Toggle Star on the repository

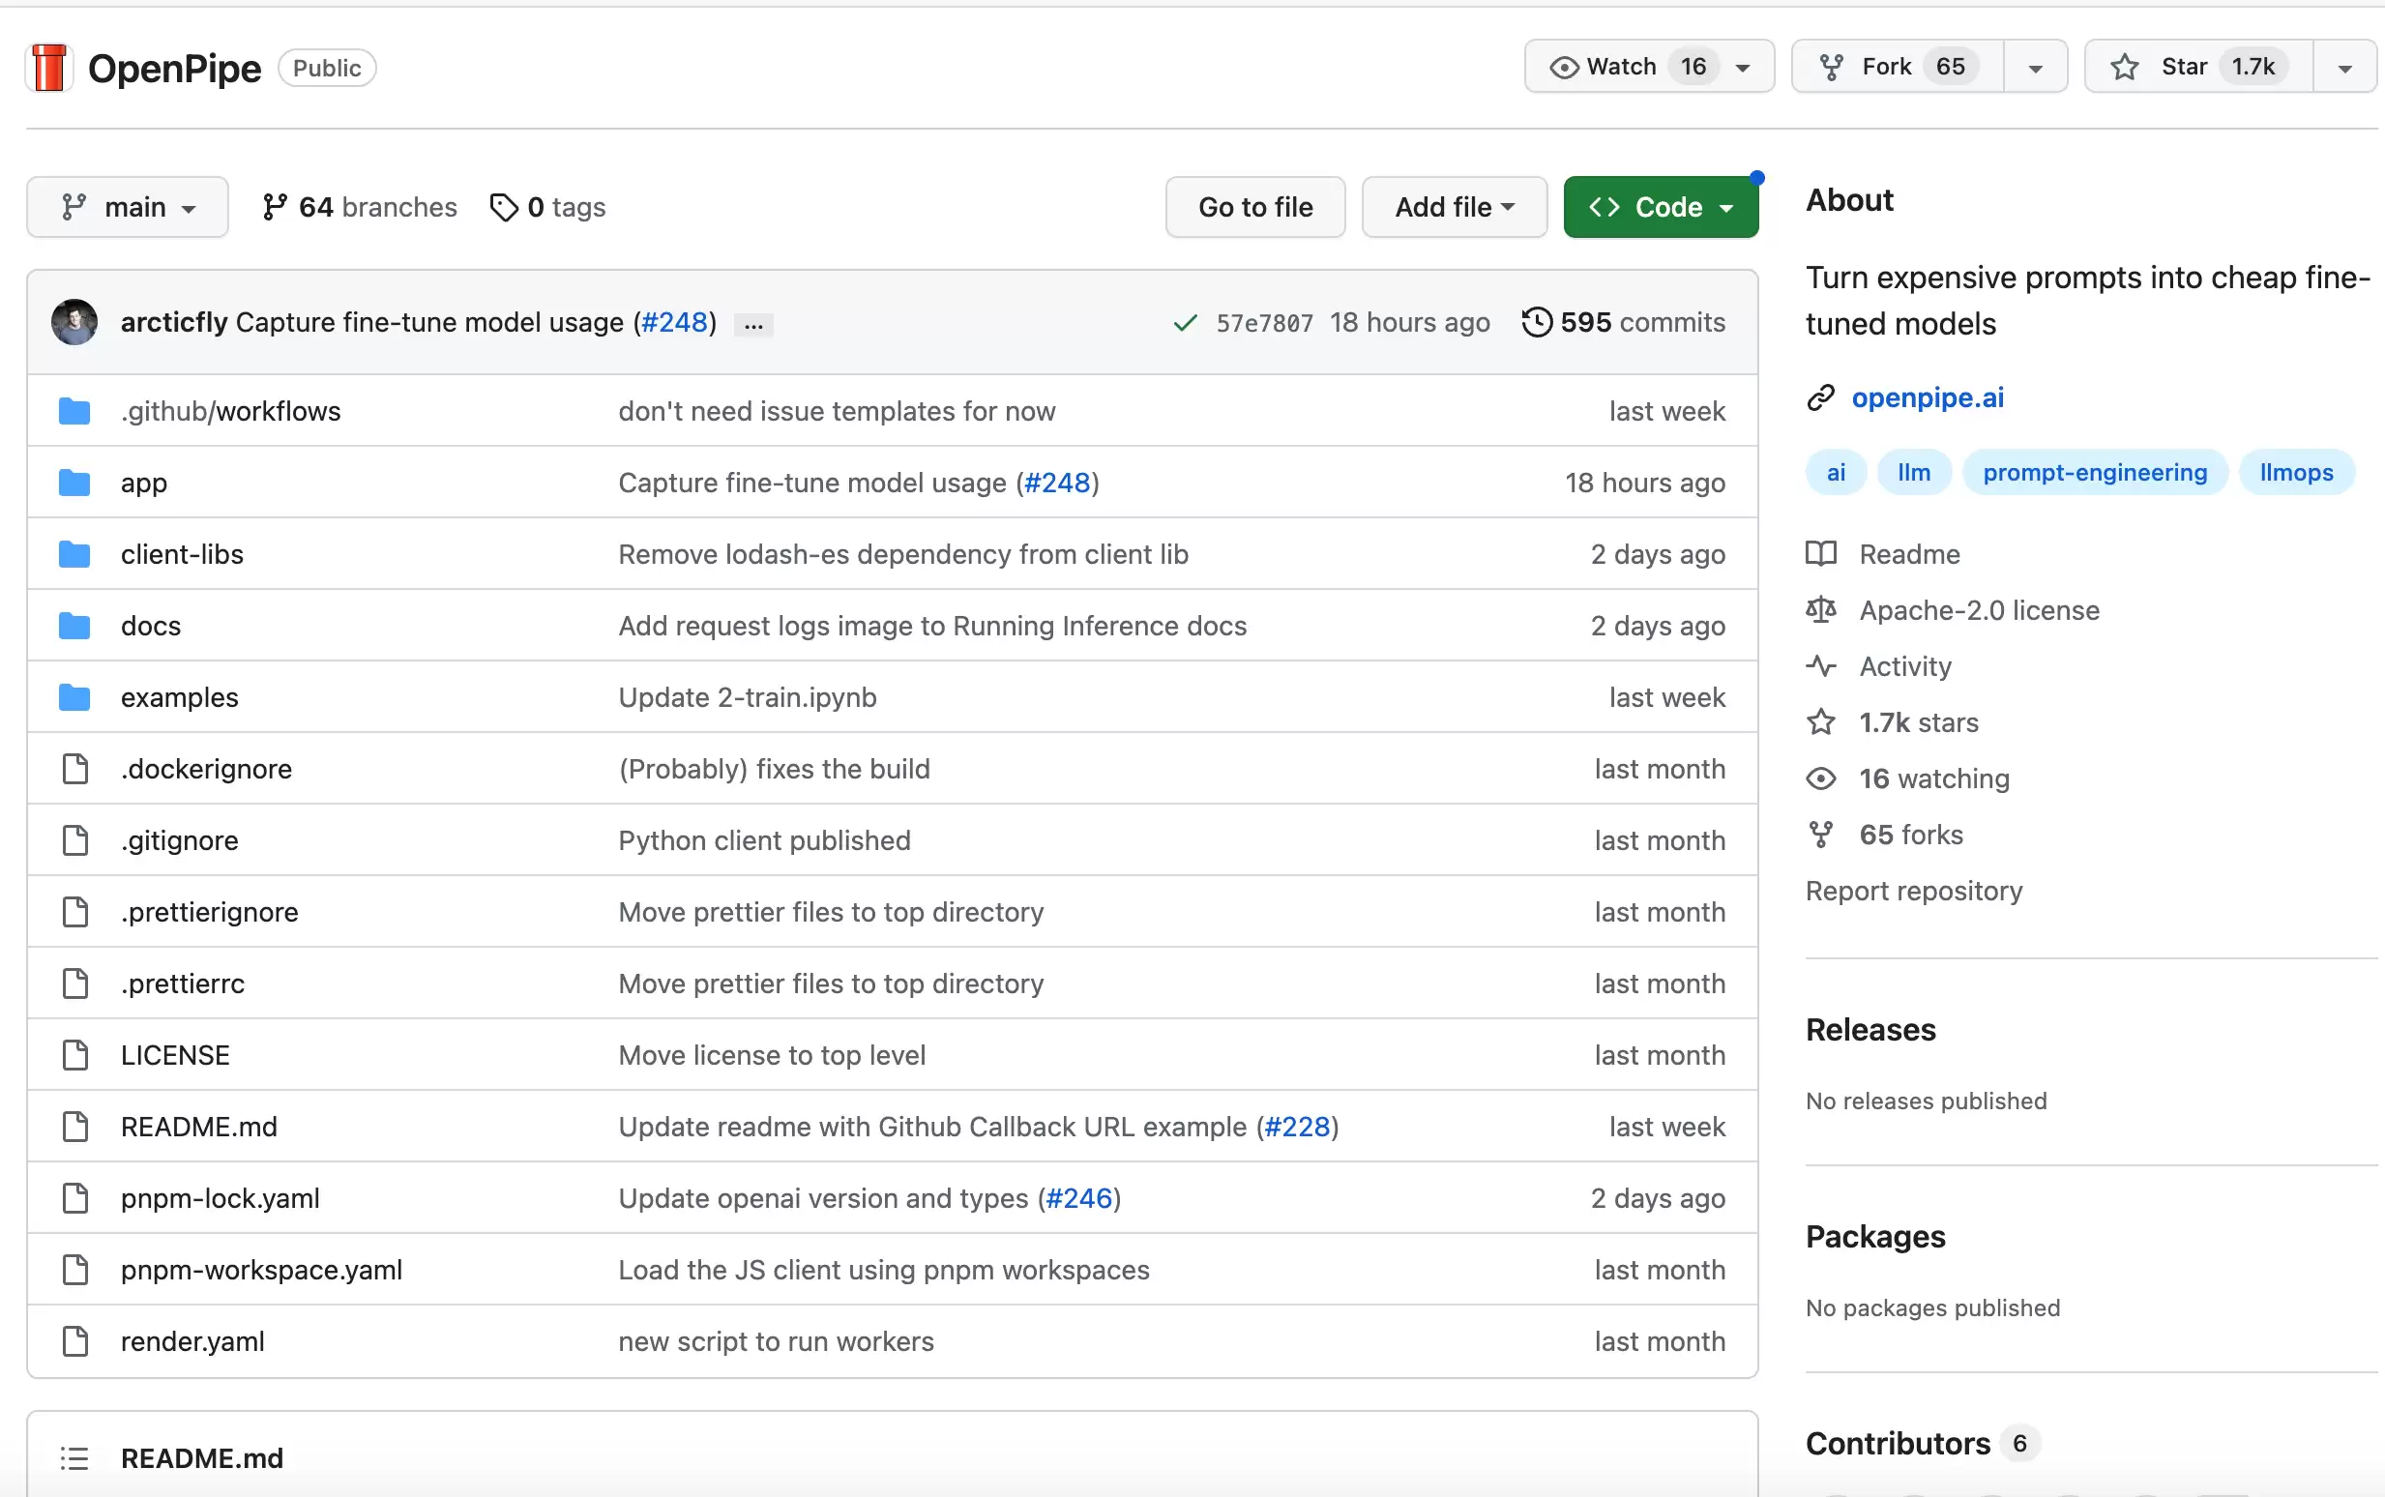click(2199, 67)
